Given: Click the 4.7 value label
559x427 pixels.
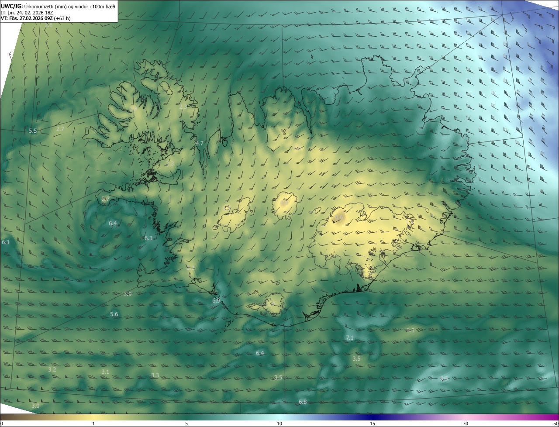Looking at the screenshot, I should click(x=200, y=143).
